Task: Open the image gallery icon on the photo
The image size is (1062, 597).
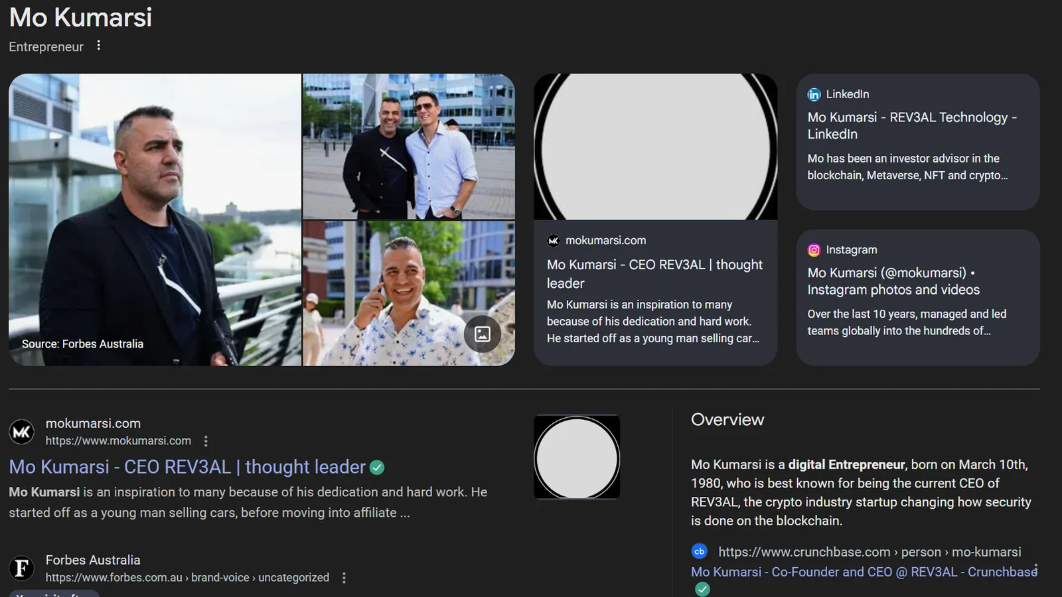Action: click(x=483, y=334)
